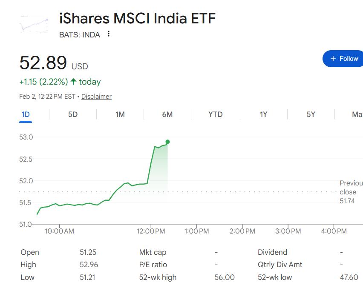Click the Mkt cap label

[x=153, y=252]
